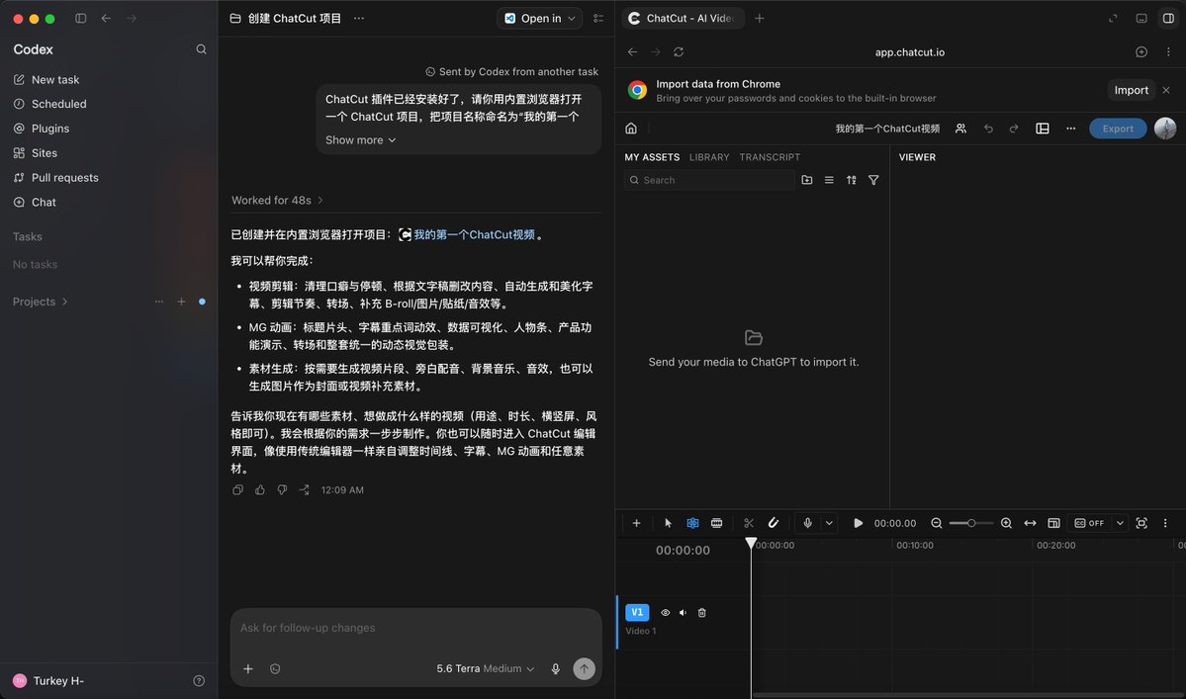Open the timeline more options vertical dots
1186x699 pixels.
[x=1165, y=523]
